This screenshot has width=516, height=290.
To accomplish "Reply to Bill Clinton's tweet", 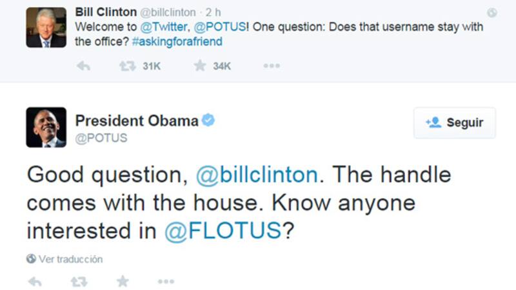I will point(83,66).
